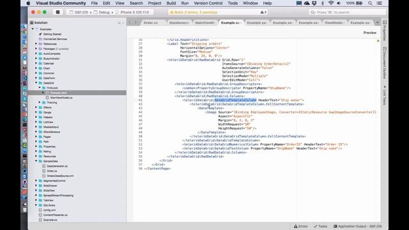Screen dimensions: 409x230
Task: Expand the References folder
Action: click(36, 44)
